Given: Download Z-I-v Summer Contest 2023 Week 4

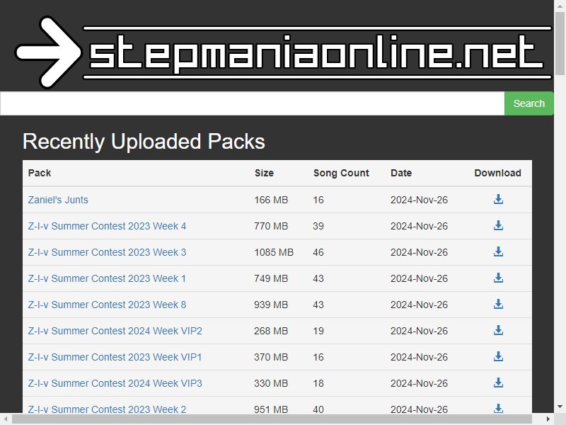Looking at the screenshot, I should click(x=498, y=225).
